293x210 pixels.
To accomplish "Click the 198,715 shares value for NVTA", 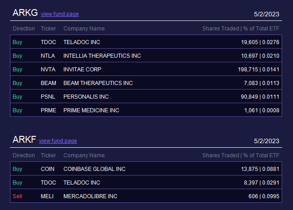I will (x=248, y=69).
